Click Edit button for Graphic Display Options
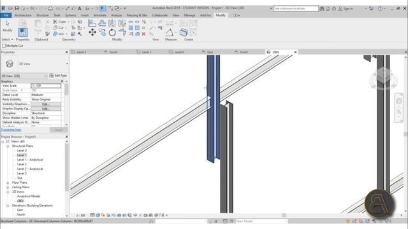 (x=46, y=109)
